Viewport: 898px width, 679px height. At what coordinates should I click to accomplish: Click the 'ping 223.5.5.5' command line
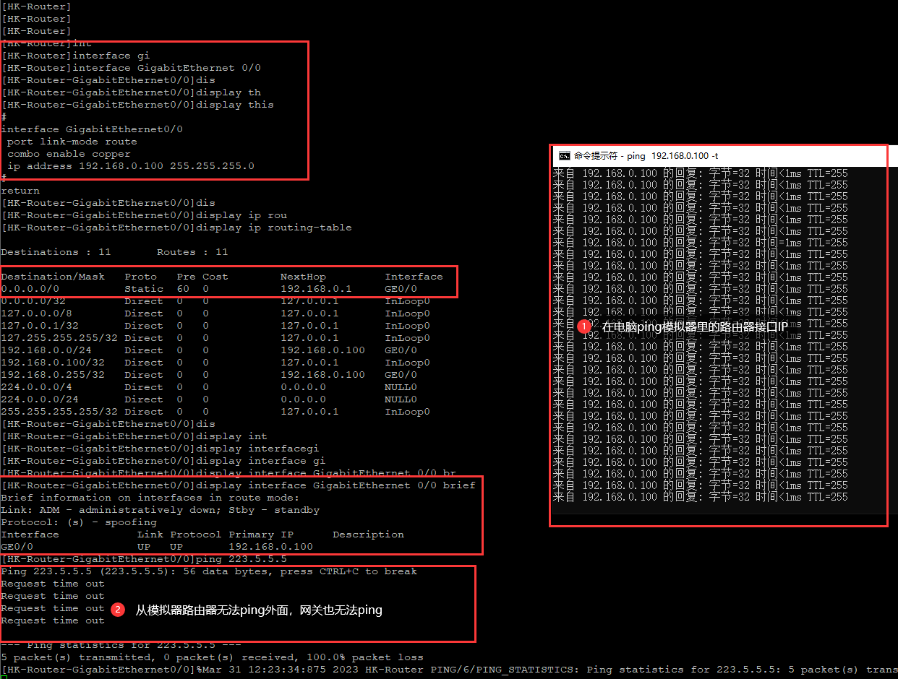pyautogui.click(x=144, y=559)
